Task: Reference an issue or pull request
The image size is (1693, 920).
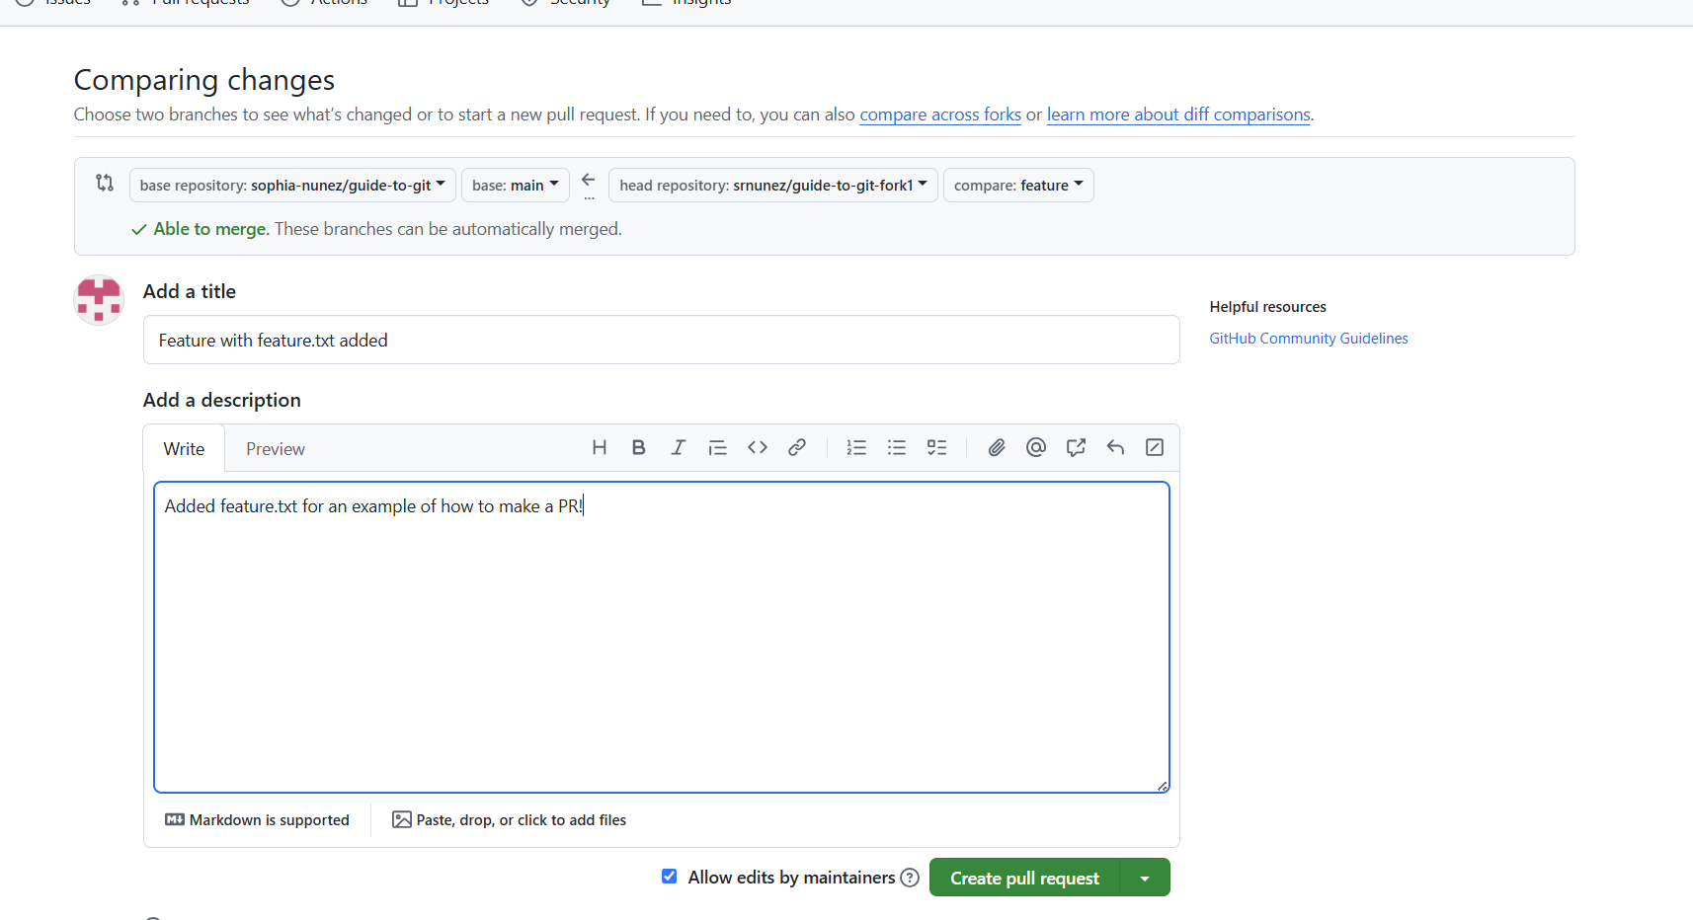Action: pos(1075,447)
